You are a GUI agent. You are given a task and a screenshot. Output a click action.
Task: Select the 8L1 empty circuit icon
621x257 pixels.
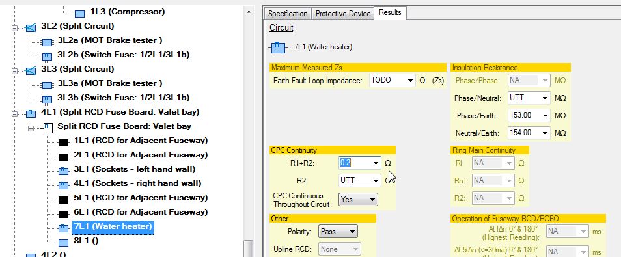click(x=63, y=242)
